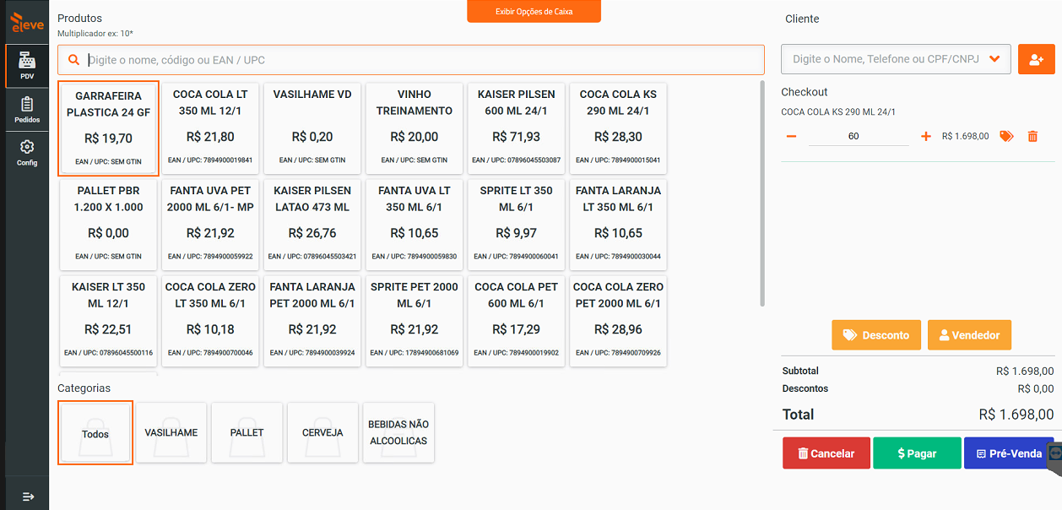Select the PALLET category
The height and width of the screenshot is (510, 1062).
pyautogui.click(x=247, y=432)
